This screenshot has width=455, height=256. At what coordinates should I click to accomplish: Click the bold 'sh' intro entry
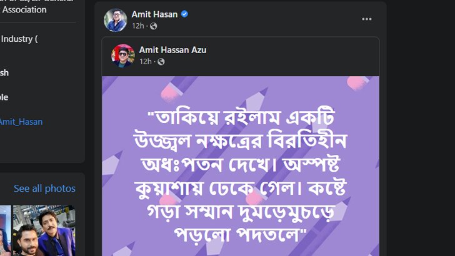pos(4,73)
